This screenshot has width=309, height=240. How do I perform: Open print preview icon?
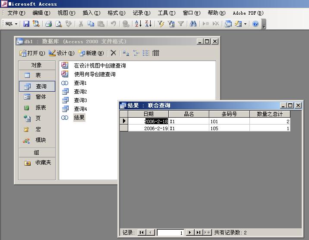click(x=59, y=24)
